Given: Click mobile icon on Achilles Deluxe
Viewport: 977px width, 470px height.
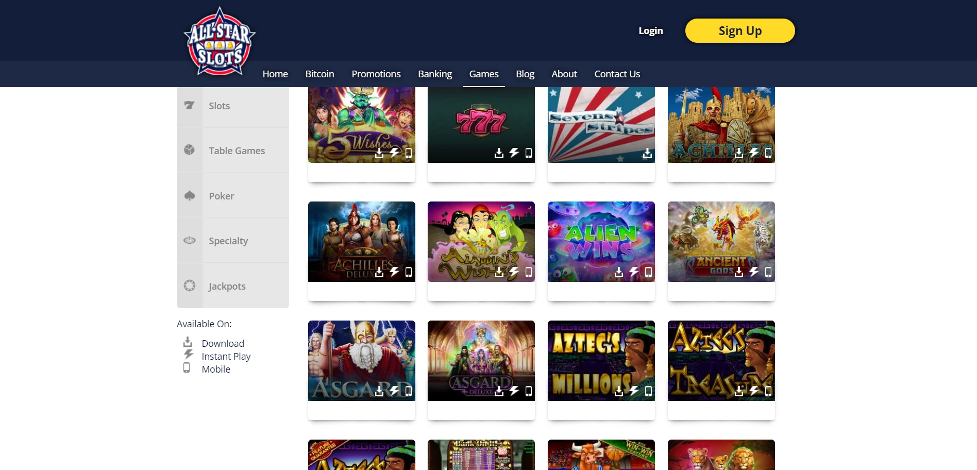Looking at the screenshot, I should pos(409,272).
